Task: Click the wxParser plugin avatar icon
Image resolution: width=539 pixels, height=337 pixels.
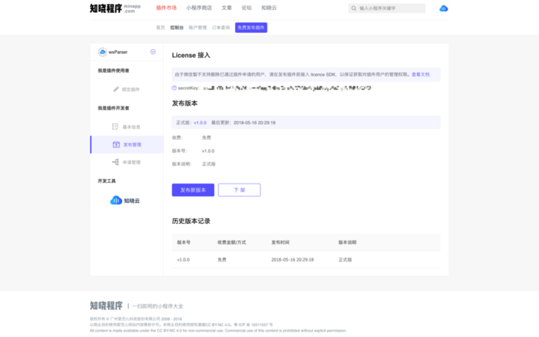Action: click(x=103, y=52)
